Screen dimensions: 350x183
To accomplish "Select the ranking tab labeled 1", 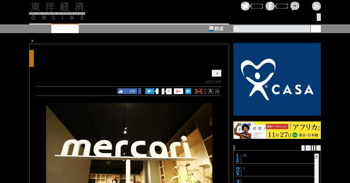I will 303,148.
